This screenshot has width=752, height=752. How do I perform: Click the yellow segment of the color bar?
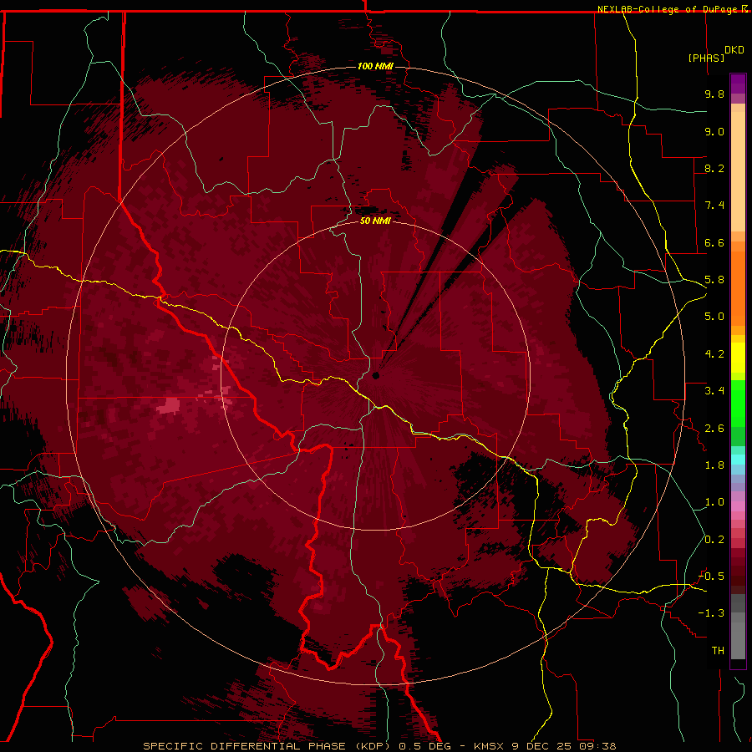point(738,358)
